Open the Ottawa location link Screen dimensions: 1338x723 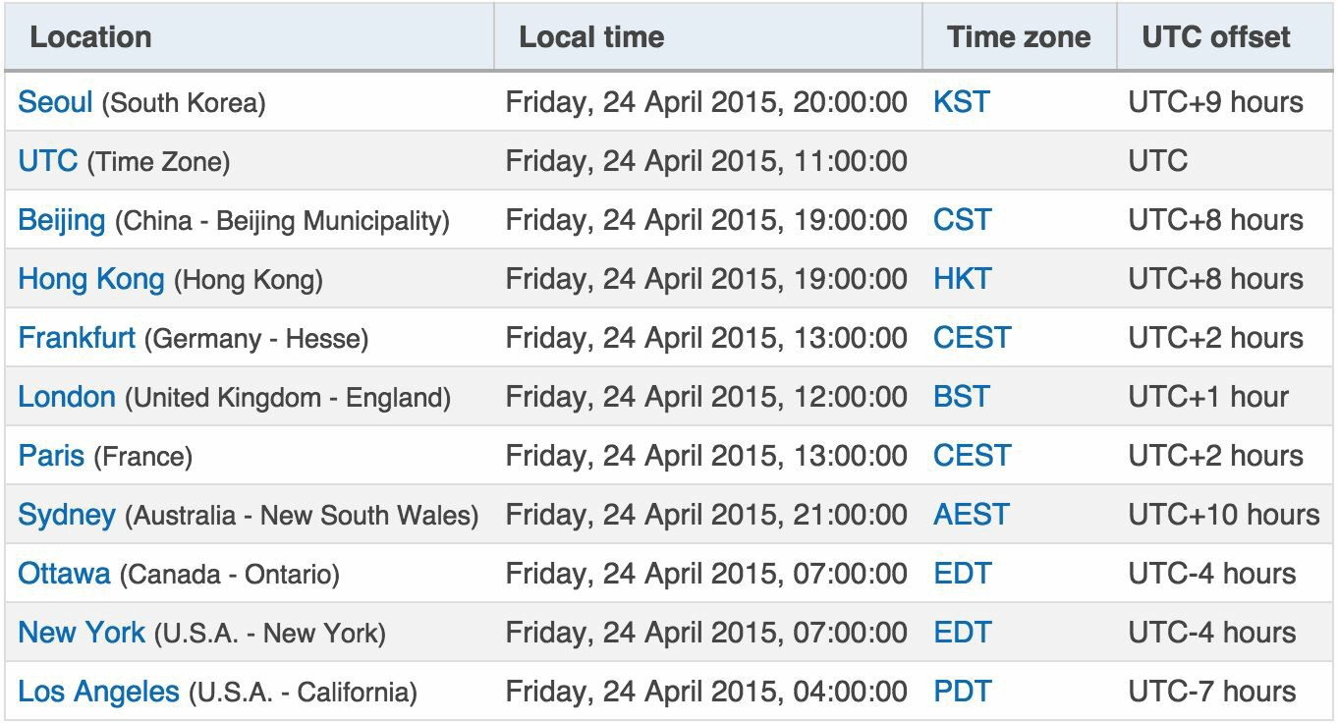64,574
